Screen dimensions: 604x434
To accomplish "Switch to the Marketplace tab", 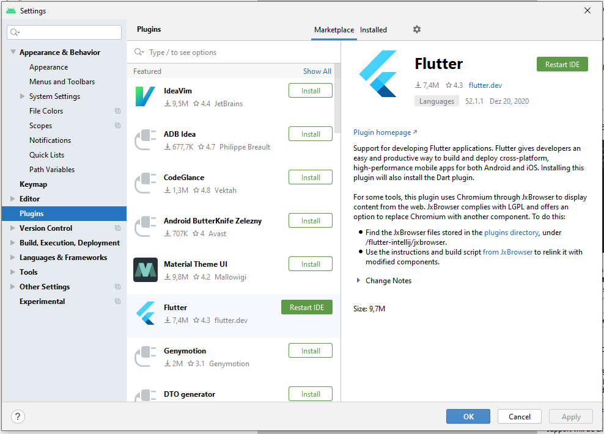I will point(334,30).
